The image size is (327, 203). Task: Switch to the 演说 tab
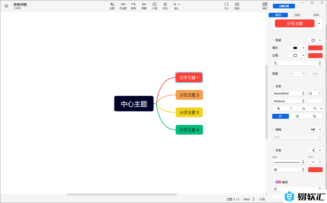[x=297, y=15]
